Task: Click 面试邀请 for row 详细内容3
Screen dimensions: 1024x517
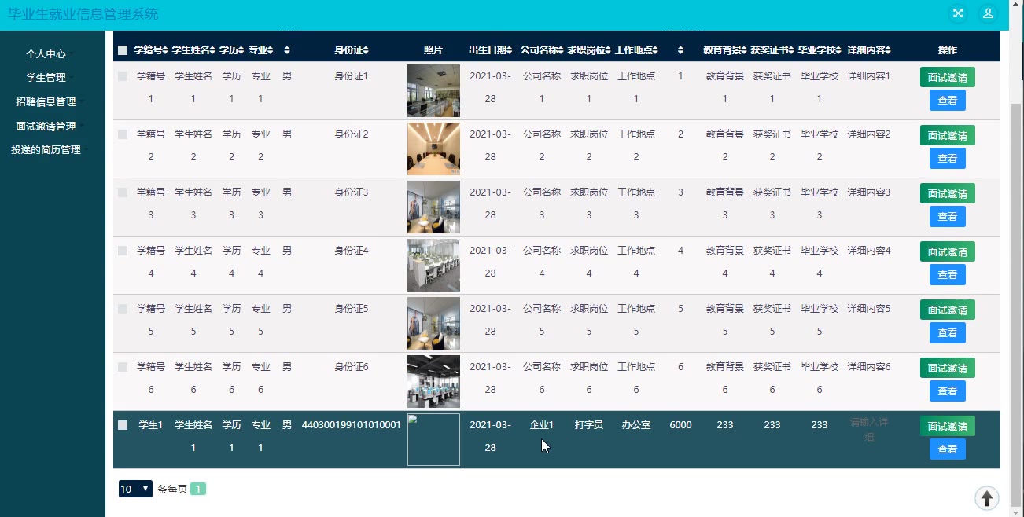Action: 948,194
